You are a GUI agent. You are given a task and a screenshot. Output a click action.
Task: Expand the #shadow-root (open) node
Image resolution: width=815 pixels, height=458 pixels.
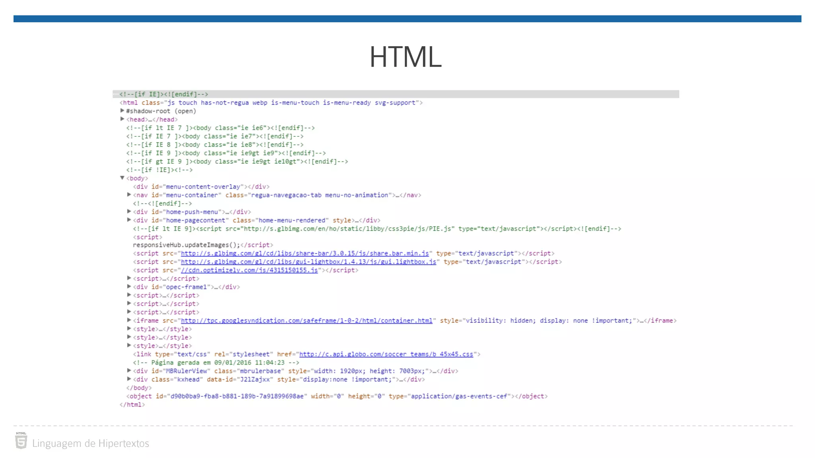(x=123, y=111)
